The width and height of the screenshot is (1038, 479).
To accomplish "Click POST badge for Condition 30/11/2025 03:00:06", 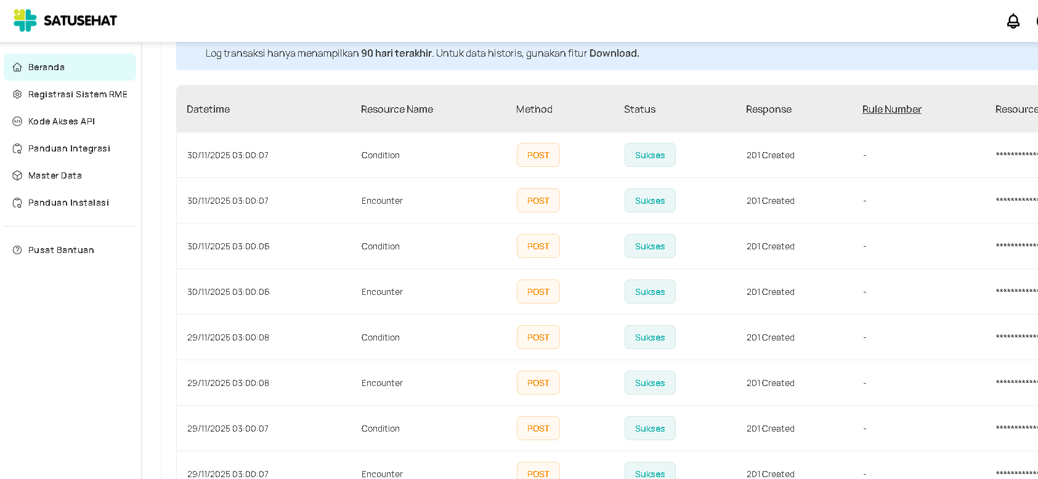I will pos(538,246).
